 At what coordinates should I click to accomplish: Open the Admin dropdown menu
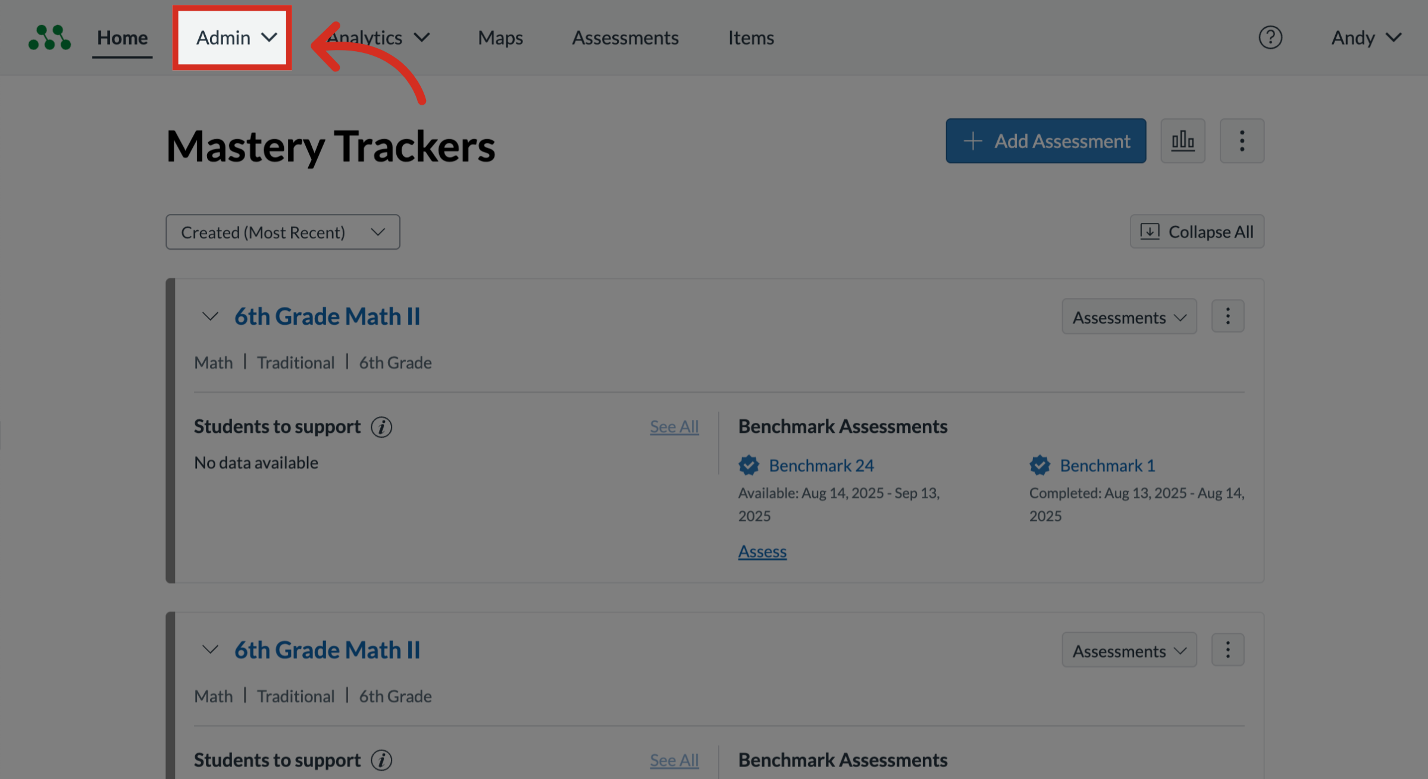(x=233, y=38)
